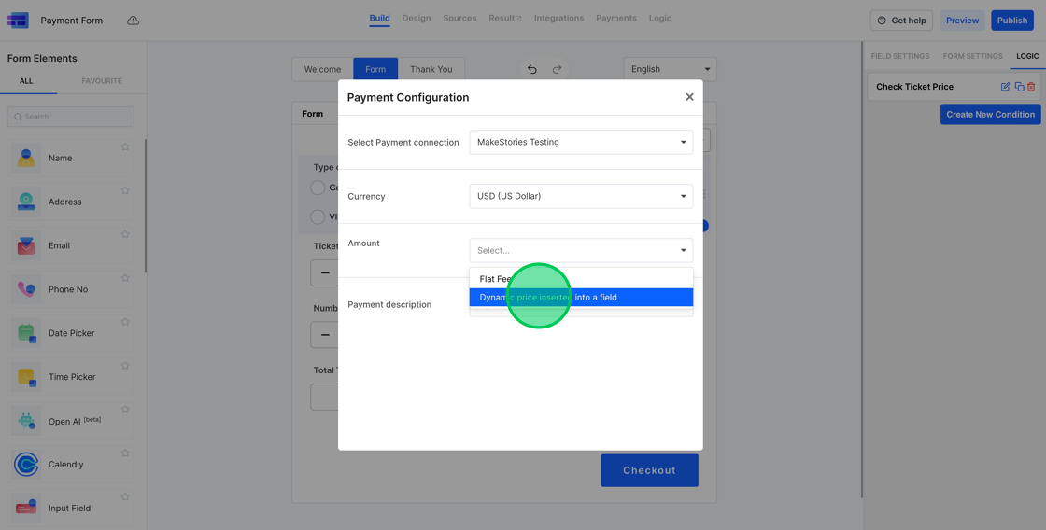
Task: Favourite the Name element star
Action: coord(125,146)
